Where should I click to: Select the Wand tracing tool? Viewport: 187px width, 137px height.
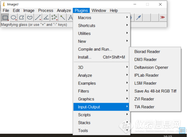(x=62, y=18)
